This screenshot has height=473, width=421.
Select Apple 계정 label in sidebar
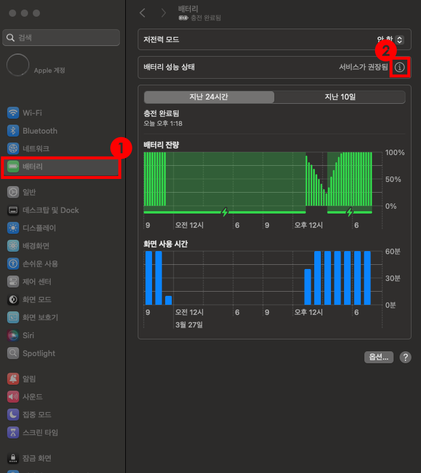tap(49, 70)
